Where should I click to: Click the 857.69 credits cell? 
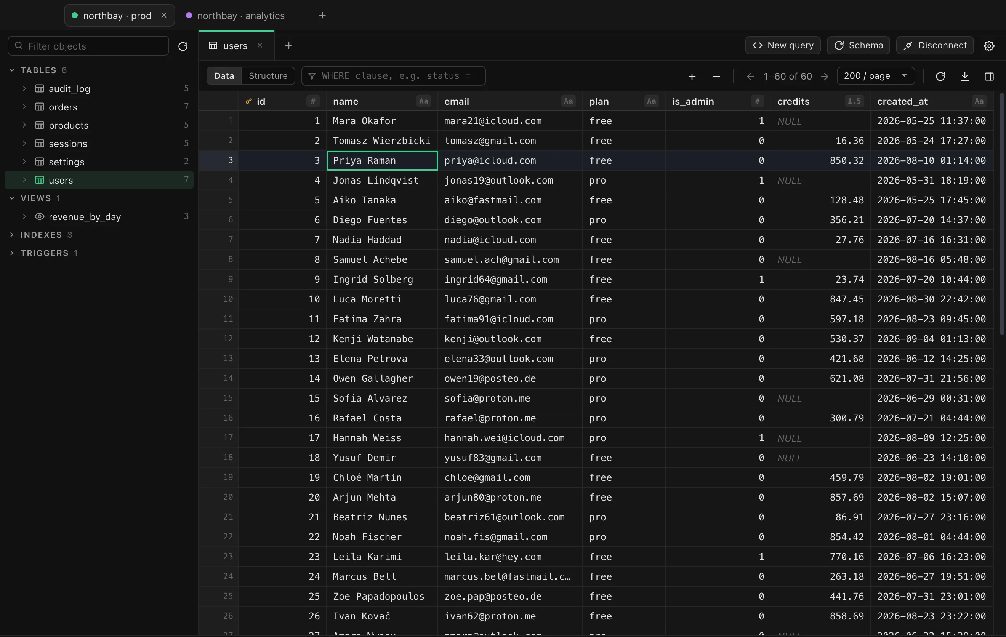820,497
